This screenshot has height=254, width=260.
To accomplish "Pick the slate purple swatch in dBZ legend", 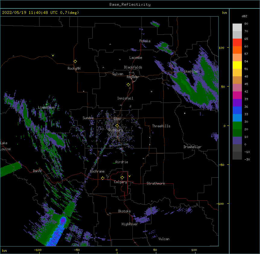I will [237, 141].
